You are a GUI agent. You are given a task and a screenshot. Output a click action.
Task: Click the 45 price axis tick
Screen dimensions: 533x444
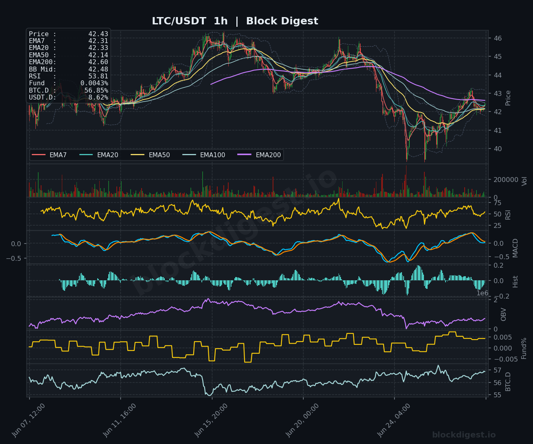tap(498, 56)
